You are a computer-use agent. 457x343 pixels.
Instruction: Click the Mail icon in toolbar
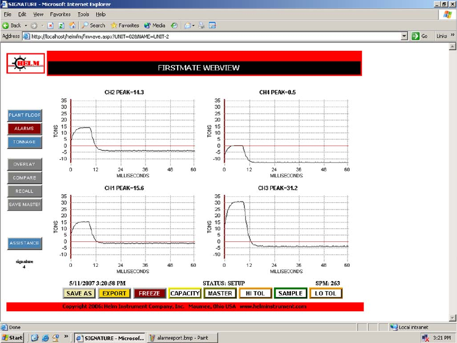point(188,25)
